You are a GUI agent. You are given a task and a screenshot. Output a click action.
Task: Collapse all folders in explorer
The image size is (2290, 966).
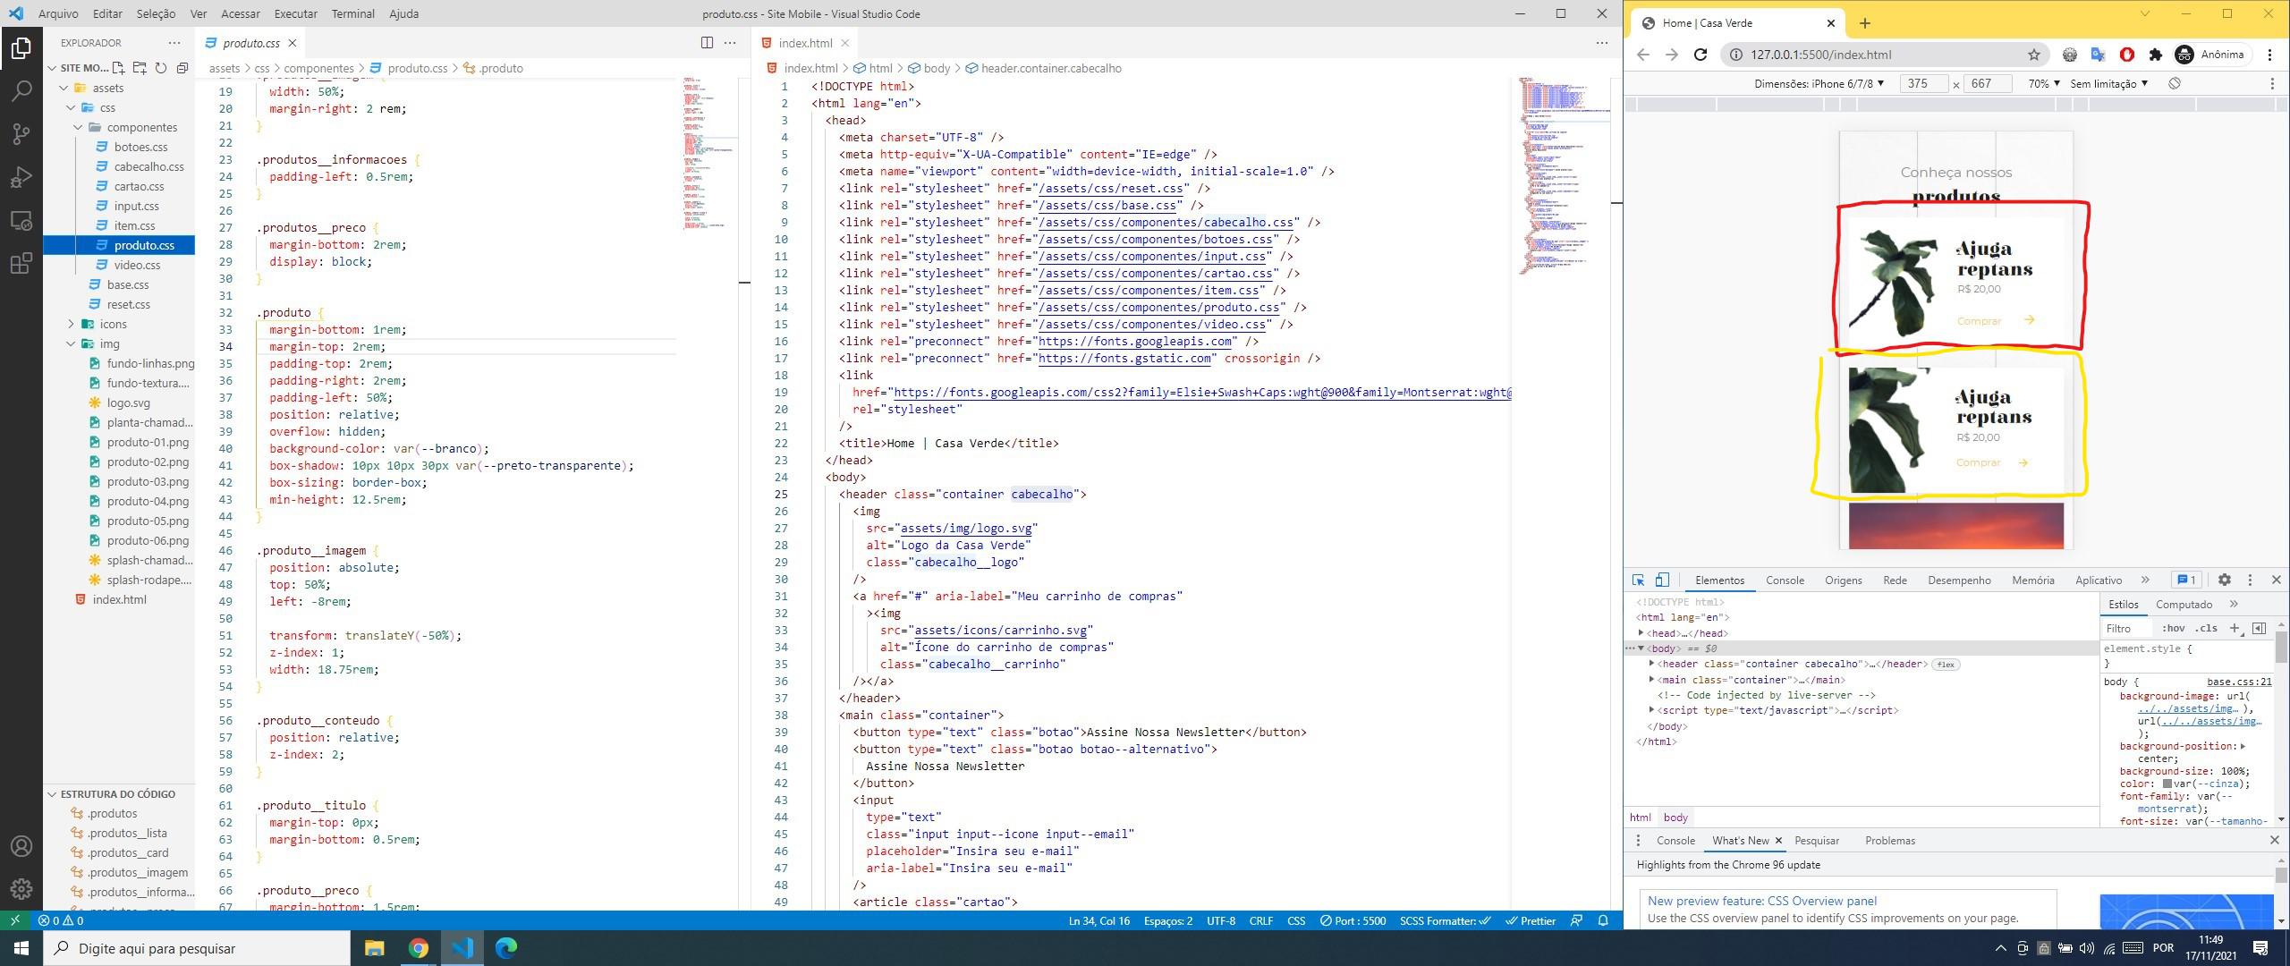(182, 68)
